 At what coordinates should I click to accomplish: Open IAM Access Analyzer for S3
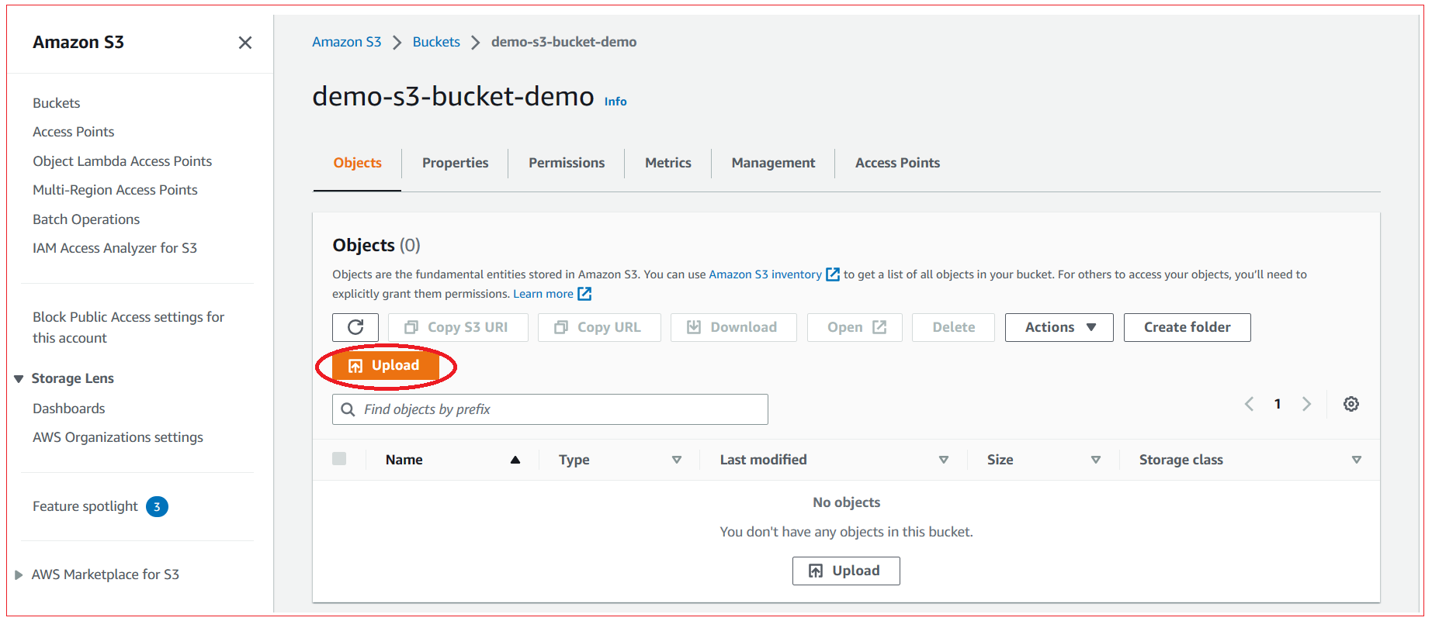[115, 248]
